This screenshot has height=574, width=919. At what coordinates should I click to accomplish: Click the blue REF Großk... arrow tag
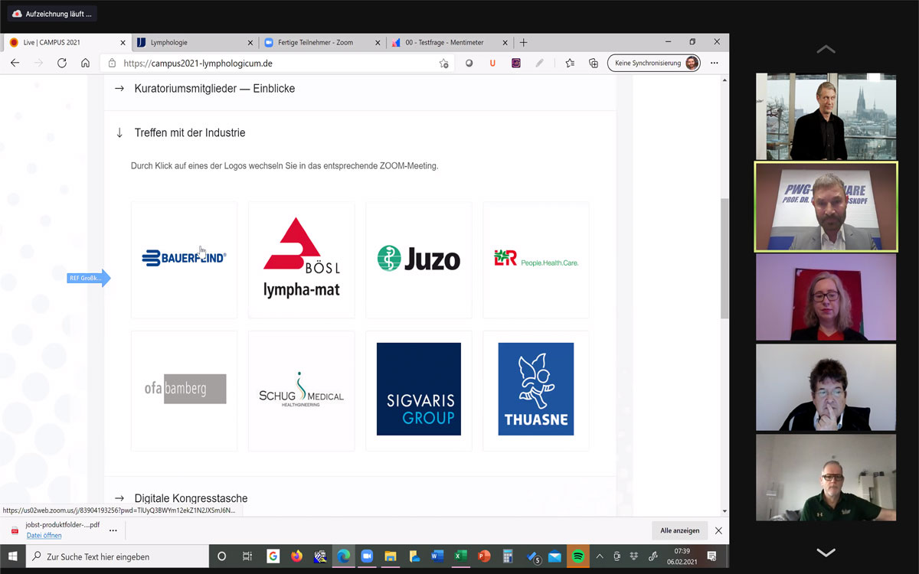[89, 278]
